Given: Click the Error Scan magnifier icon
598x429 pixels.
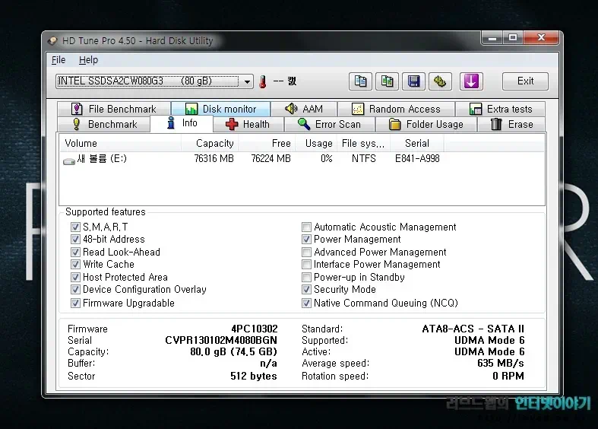Looking at the screenshot, I should (304, 124).
